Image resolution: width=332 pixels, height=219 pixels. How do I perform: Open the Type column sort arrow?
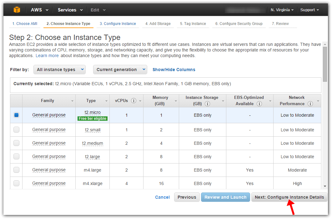pos(107,101)
